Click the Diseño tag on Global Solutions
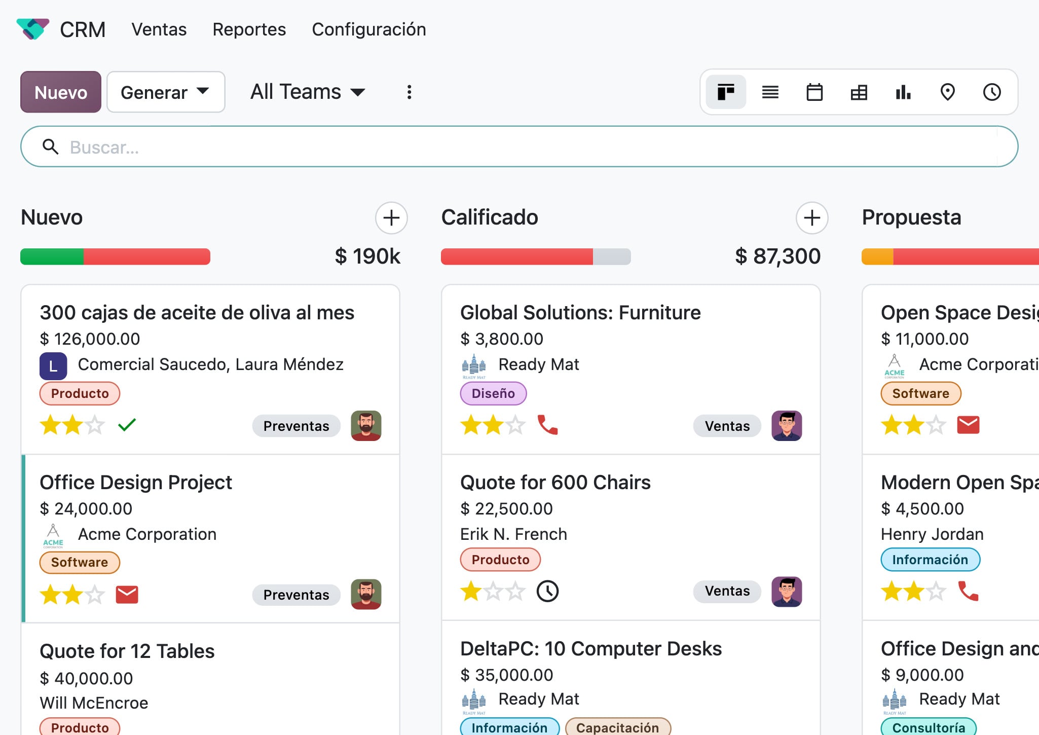 pos(493,393)
